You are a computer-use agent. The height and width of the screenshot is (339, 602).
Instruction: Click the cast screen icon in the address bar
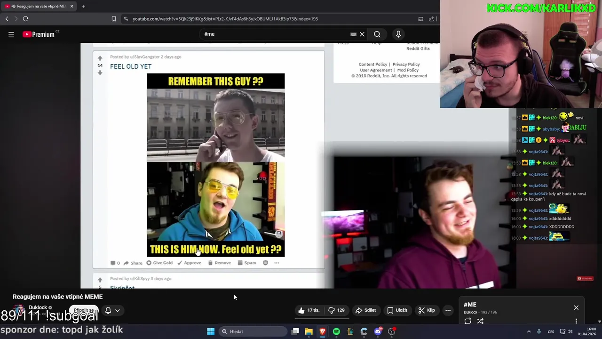(420, 19)
